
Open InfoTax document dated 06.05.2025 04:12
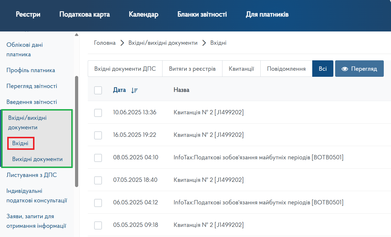coord(258,203)
